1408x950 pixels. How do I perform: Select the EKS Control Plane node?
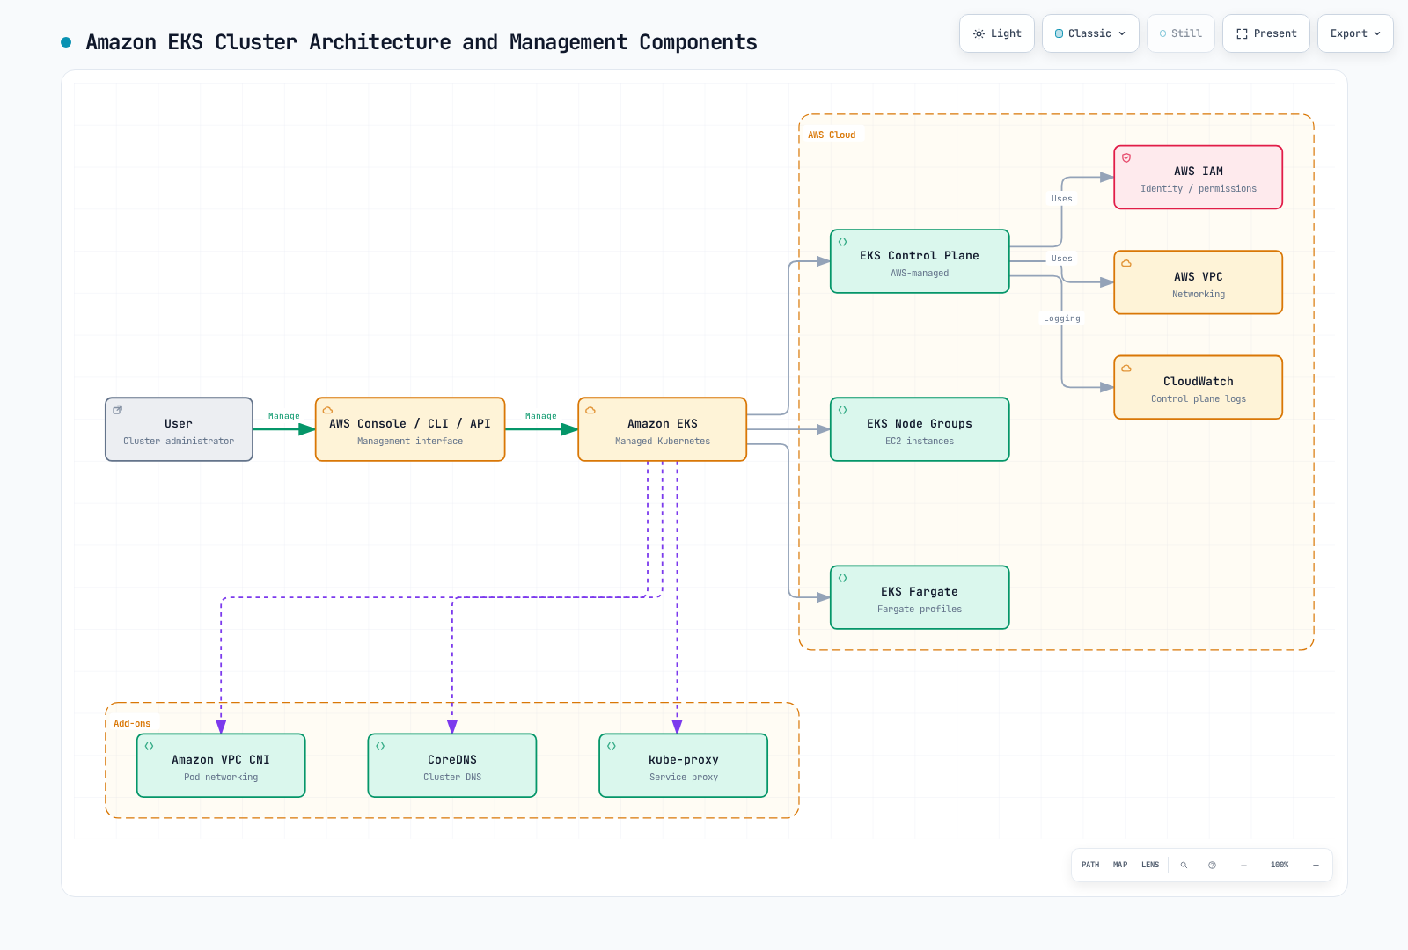tap(920, 261)
